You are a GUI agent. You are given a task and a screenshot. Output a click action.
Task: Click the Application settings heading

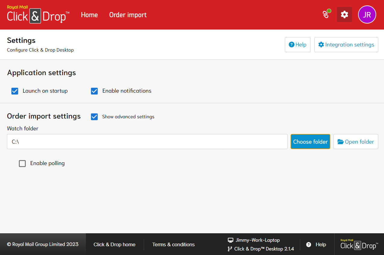(42, 73)
